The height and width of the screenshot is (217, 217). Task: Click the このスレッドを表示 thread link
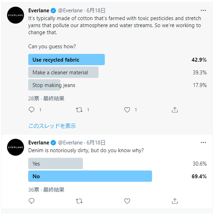click(x=52, y=126)
